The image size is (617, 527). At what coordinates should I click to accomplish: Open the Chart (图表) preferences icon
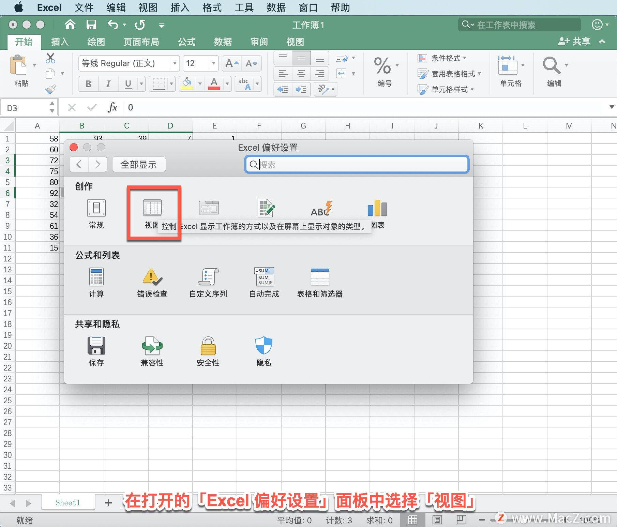click(377, 208)
